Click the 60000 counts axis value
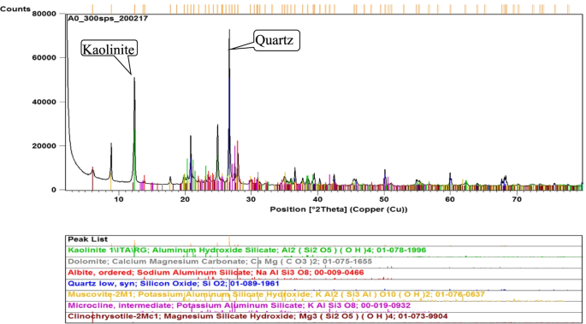 pyautogui.click(x=45, y=58)
